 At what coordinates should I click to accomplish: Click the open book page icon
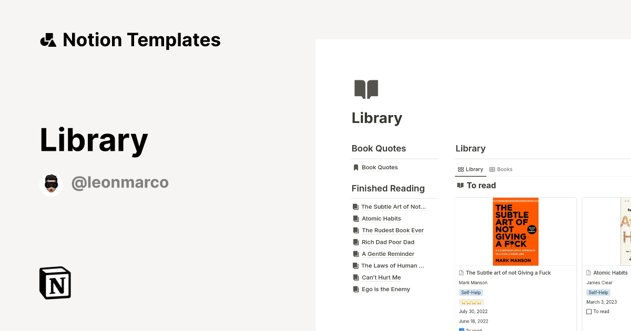point(367,89)
